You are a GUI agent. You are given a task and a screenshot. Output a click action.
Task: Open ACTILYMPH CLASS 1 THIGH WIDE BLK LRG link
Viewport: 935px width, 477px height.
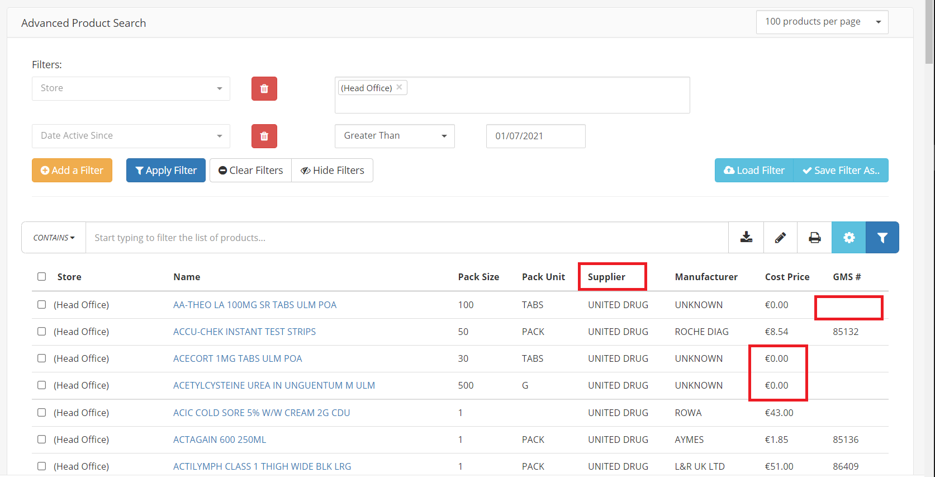coord(262,466)
